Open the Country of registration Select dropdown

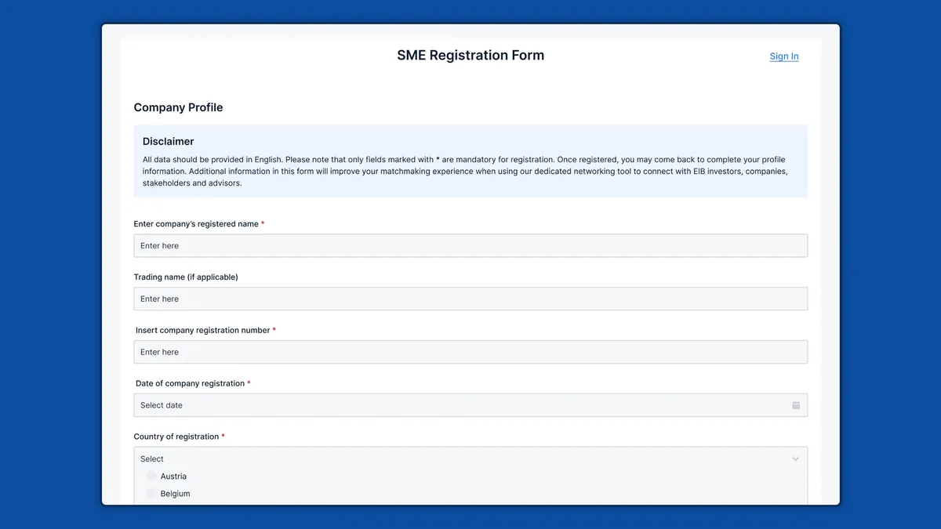pos(470,458)
